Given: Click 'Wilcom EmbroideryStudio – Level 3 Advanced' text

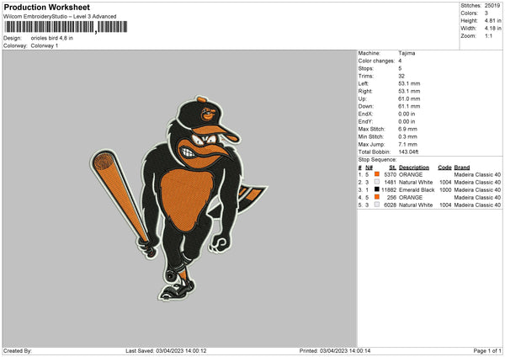Looking at the screenshot, I should coord(60,17).
